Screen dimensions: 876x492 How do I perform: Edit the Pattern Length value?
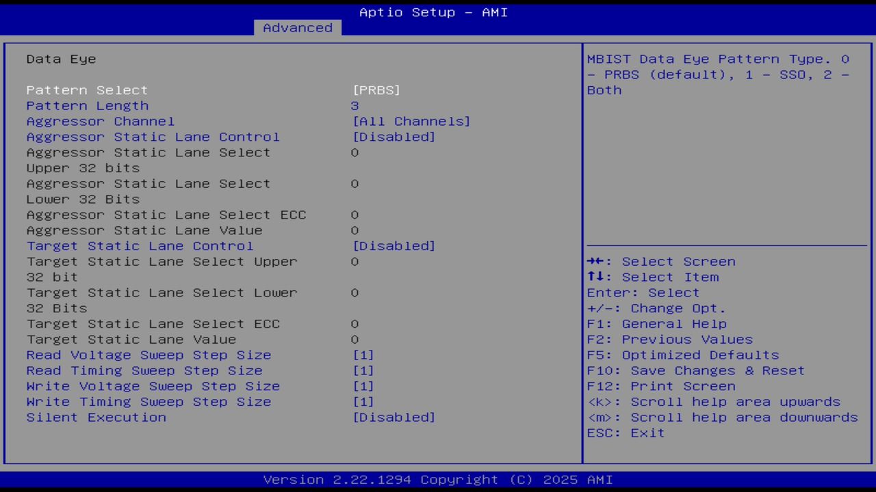pos(355,105)
